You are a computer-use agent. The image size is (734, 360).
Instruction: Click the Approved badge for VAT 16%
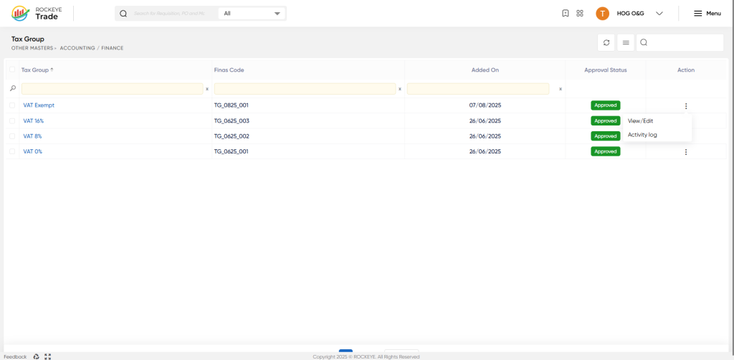click(605, 120)
